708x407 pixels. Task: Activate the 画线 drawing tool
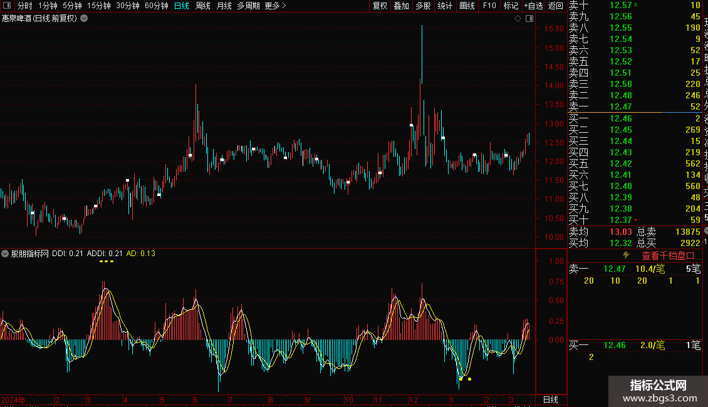[x=467, y=6]
